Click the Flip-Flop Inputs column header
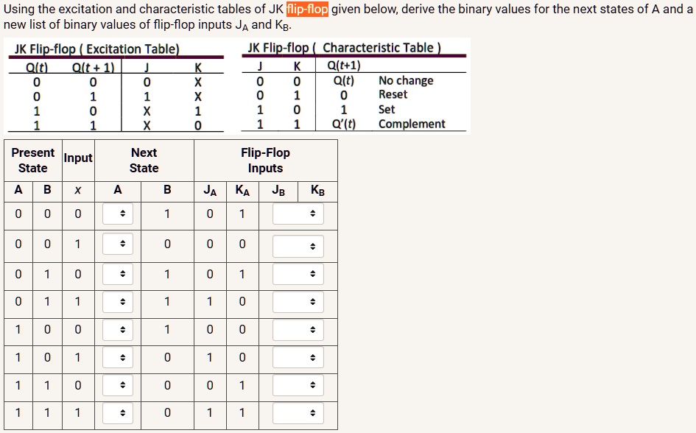696x433 pixels. point(265,160)
